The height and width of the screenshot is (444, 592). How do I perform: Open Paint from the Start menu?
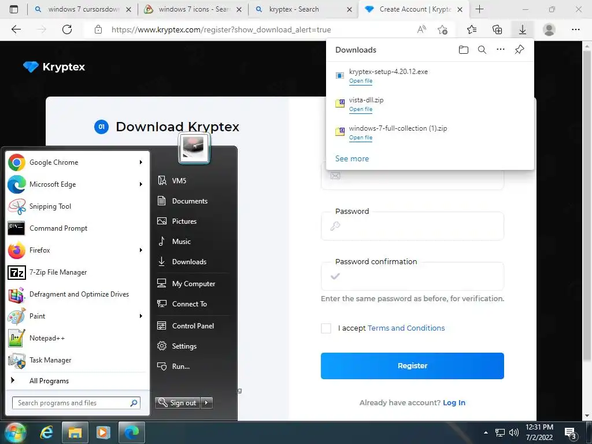click(x=77, y=316)
